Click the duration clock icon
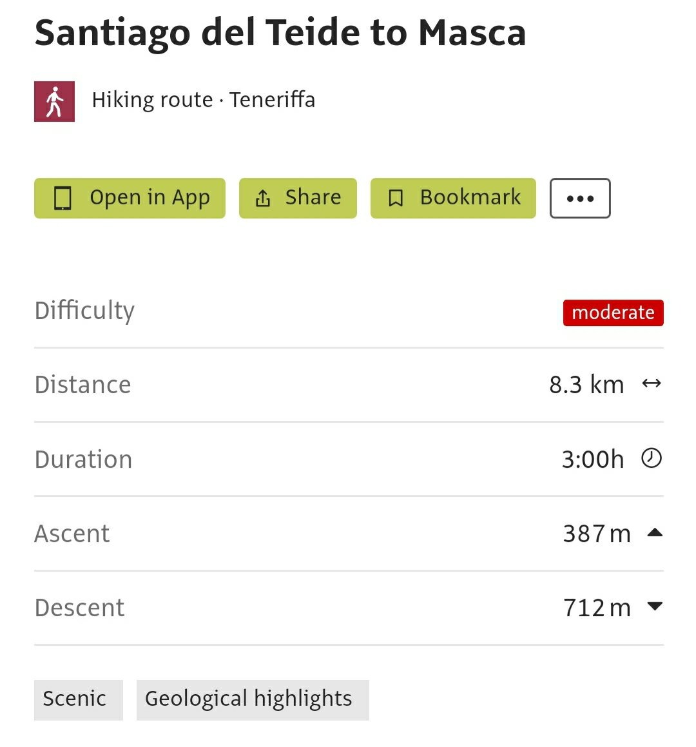This screenshot has height=747, width=696. (x=652, y=458)
